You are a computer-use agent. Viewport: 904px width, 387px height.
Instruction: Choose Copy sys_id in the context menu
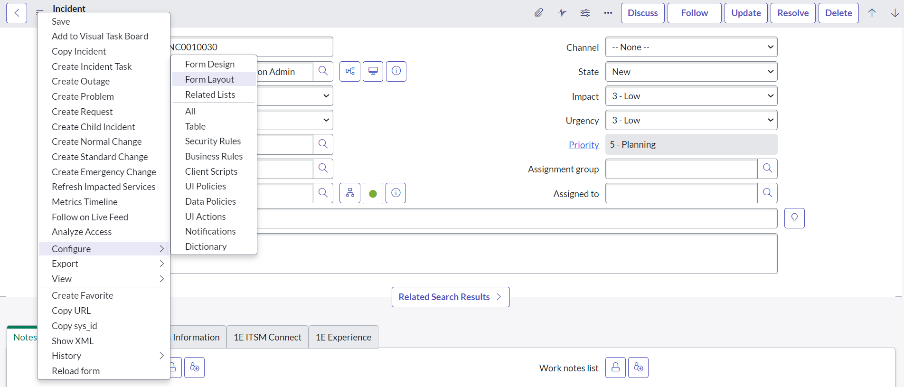tap(74, 326)
